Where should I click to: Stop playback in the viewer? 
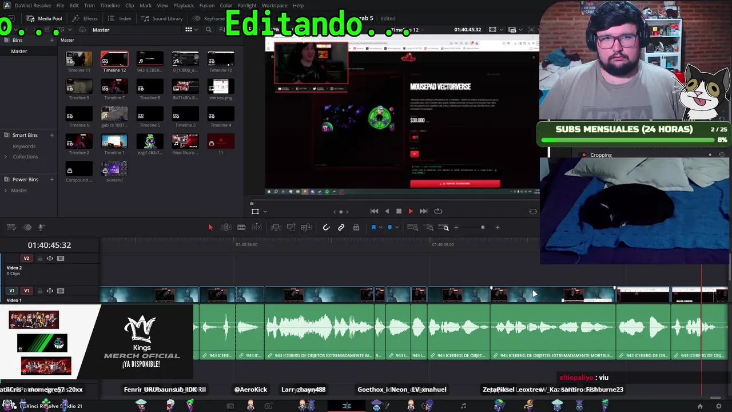(399, 211)
